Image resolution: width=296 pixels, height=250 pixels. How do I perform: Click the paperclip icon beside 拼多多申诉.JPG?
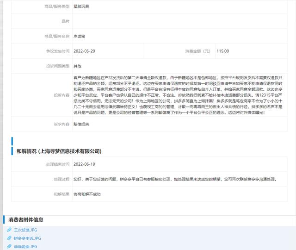pos(8,238)
